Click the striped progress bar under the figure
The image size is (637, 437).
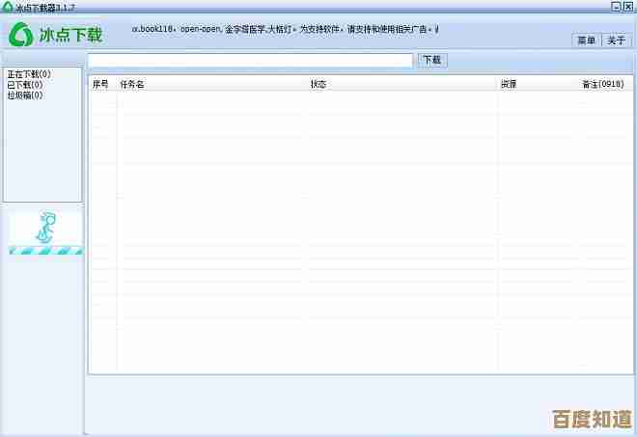coord(45,251)
